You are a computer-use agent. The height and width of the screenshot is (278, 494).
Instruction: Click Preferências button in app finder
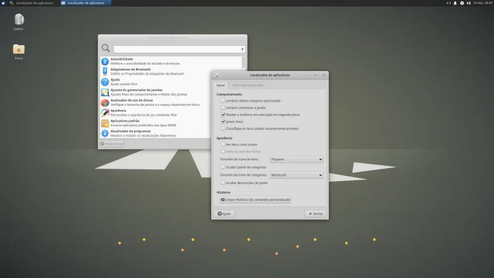click(112, 143)
